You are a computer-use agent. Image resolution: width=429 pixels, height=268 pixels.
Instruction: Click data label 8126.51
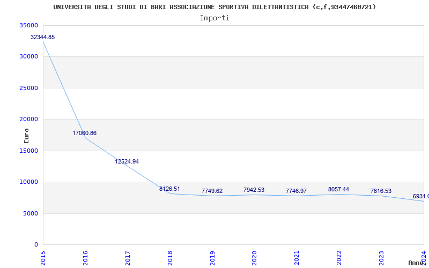pyautogui.click(x=169, y=189)
